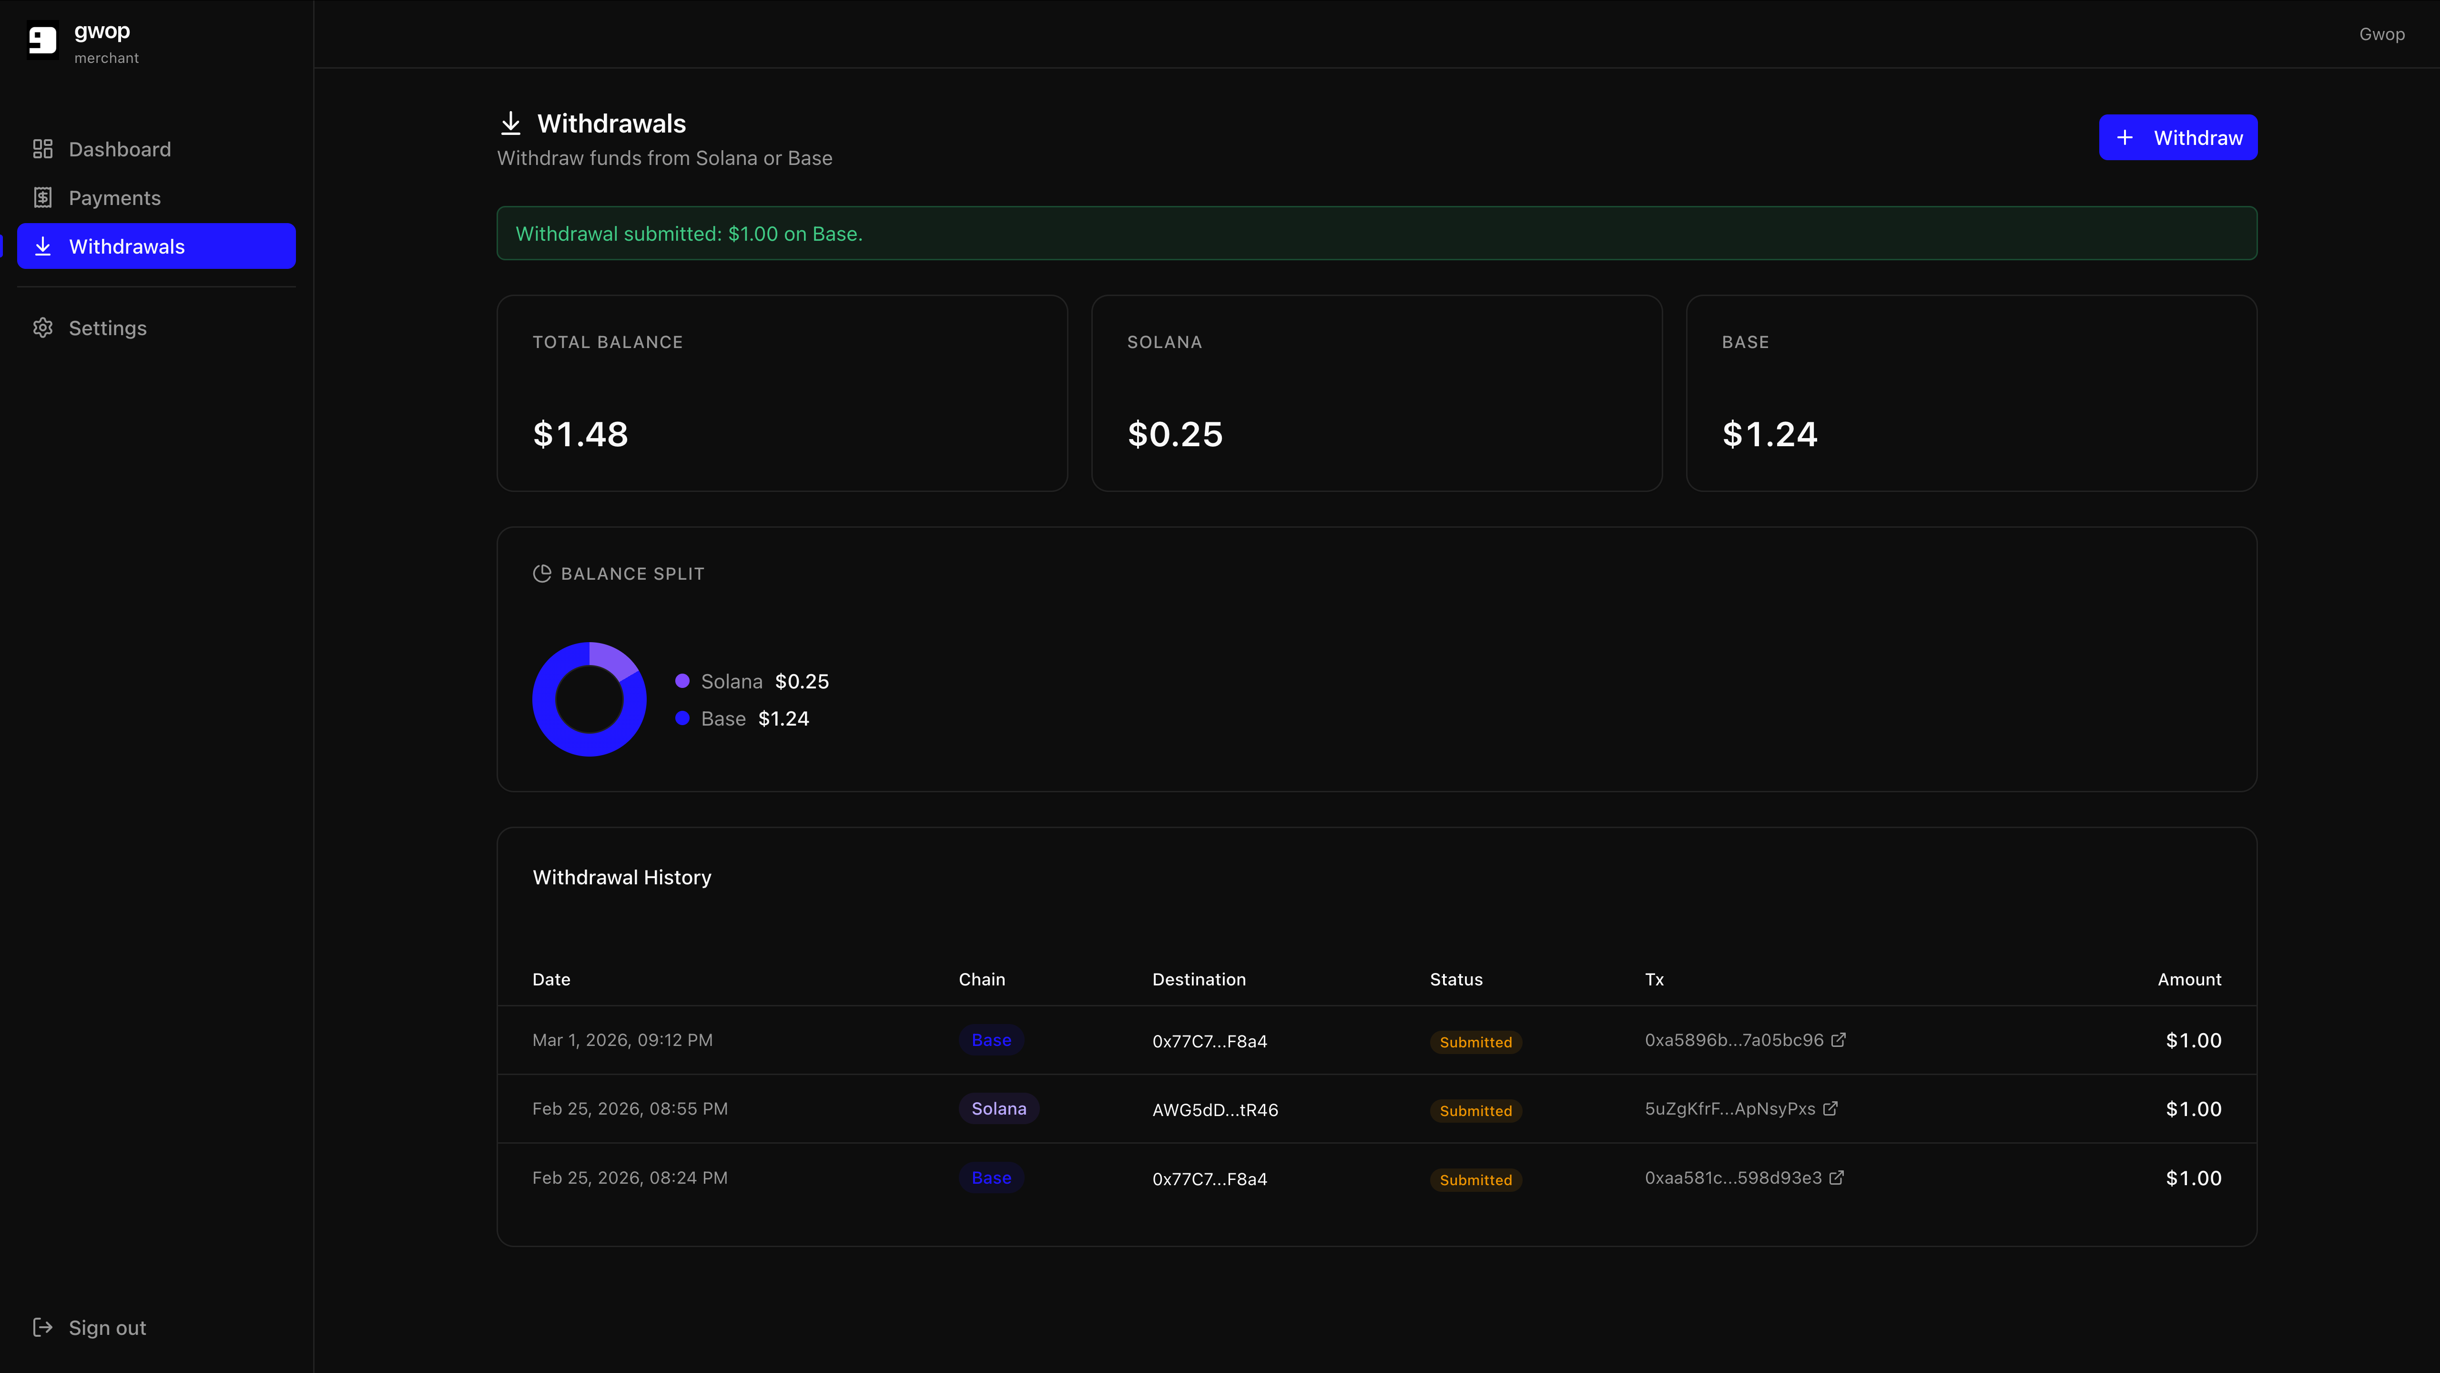Click the Gwop account label
The width and height of the screenshot is (2440, 1373).
[x=2381, y=34]
